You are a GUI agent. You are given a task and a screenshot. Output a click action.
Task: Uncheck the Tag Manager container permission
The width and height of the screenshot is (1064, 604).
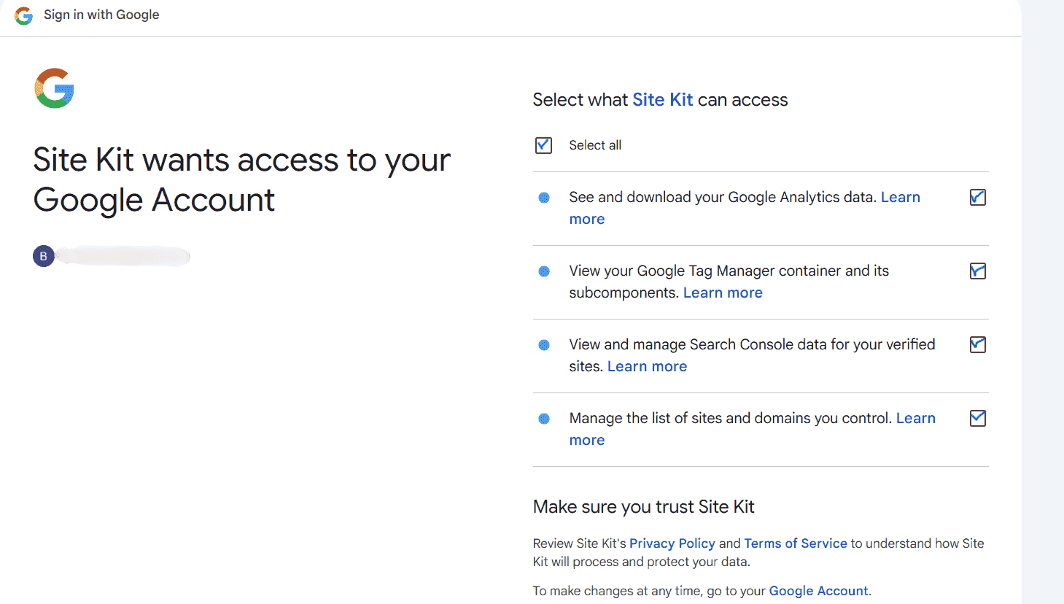(x=977, y=271)
